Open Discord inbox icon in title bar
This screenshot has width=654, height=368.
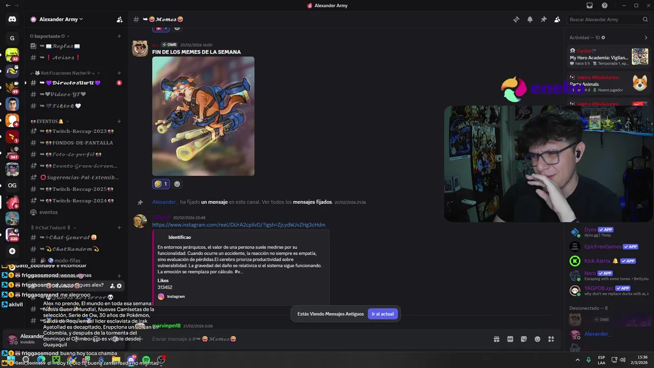[590, 6]
